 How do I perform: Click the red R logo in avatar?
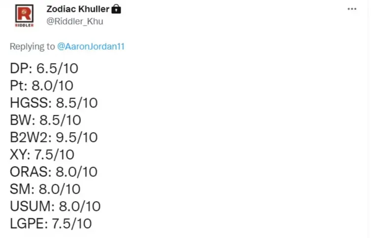pyautogui.click(x=24, y=14)
